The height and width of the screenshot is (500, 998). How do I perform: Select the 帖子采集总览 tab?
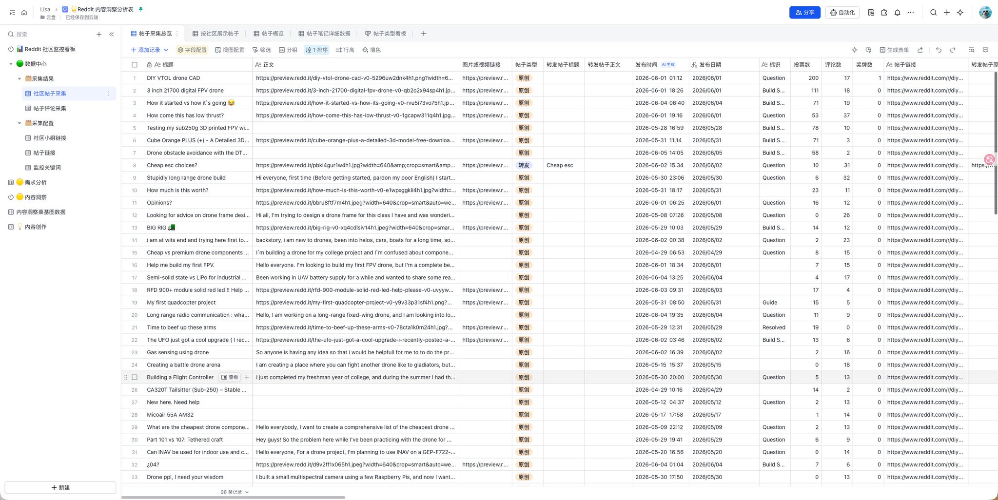[x=151, y=34]
